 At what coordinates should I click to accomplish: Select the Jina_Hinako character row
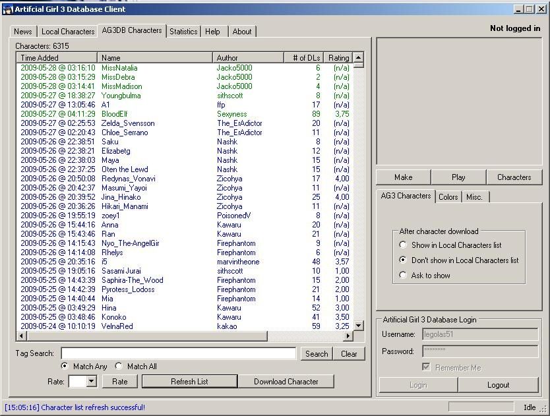[x=185, y=197]
